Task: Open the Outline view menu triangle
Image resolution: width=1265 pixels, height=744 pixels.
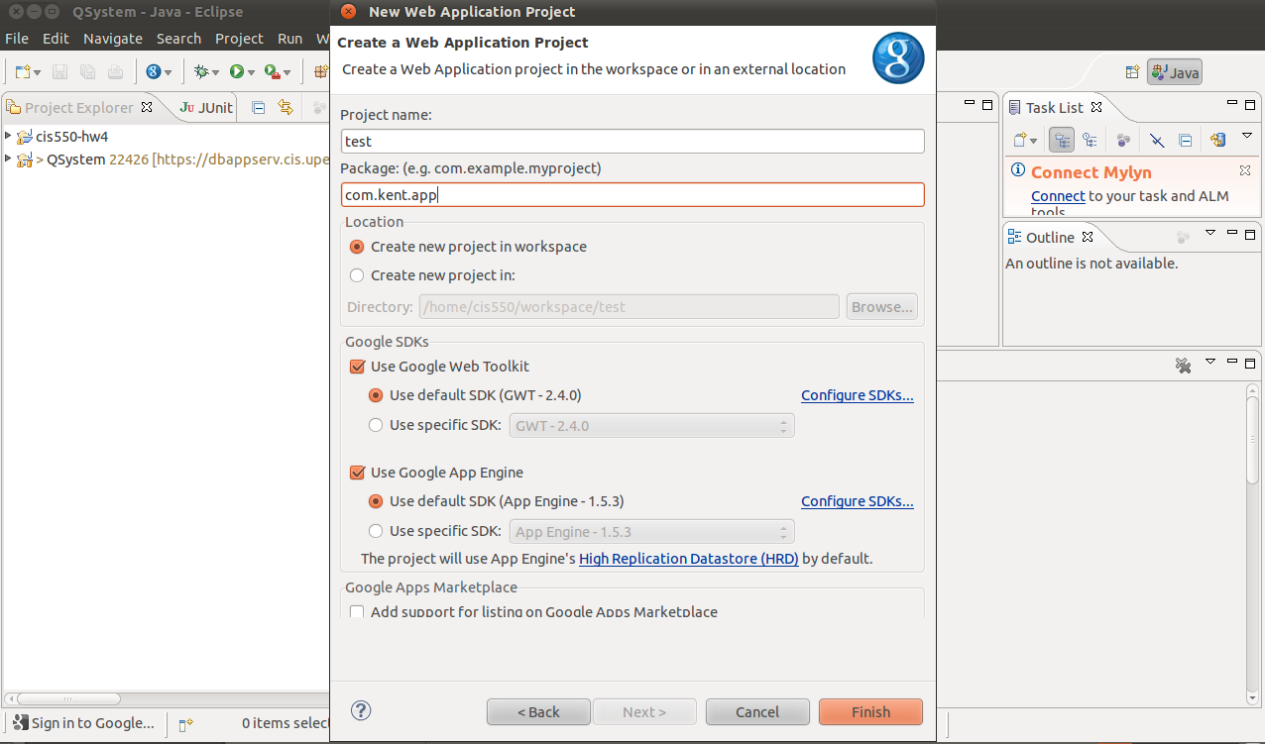Action: click(x=1210, y=233)
